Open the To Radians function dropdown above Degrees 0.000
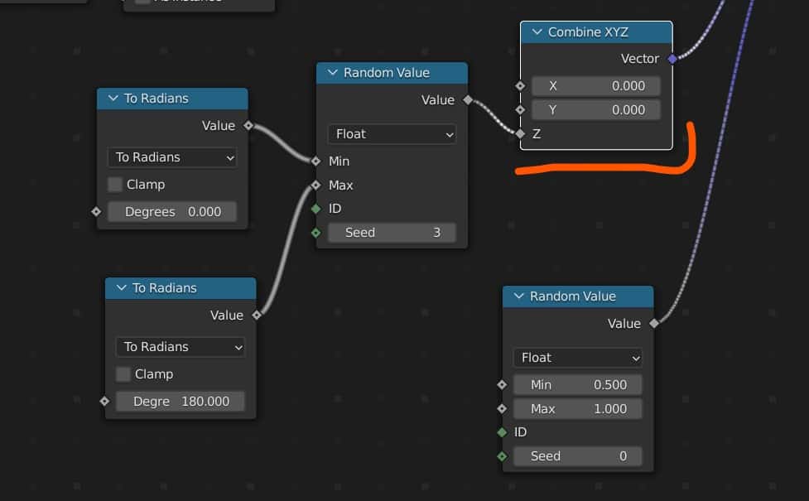The height and width of the screenshot is (501, 809). tap(172, 157)
